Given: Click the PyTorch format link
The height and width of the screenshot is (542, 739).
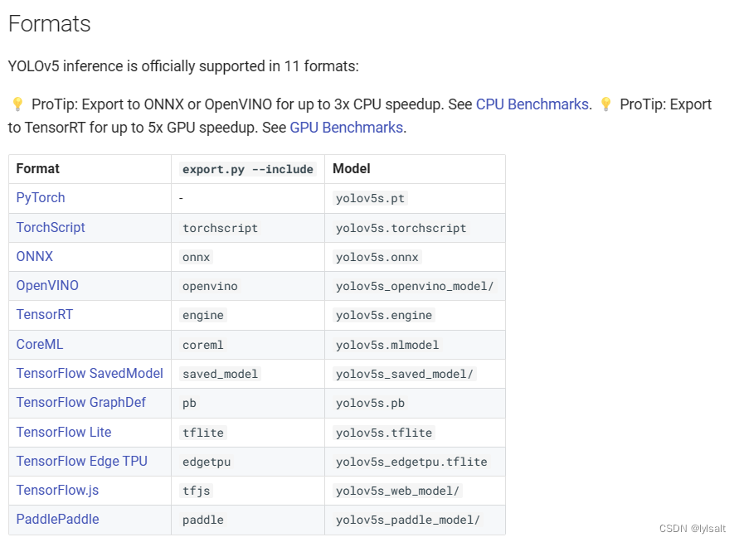Looking at the screenshot, I should tap(41, 198).
